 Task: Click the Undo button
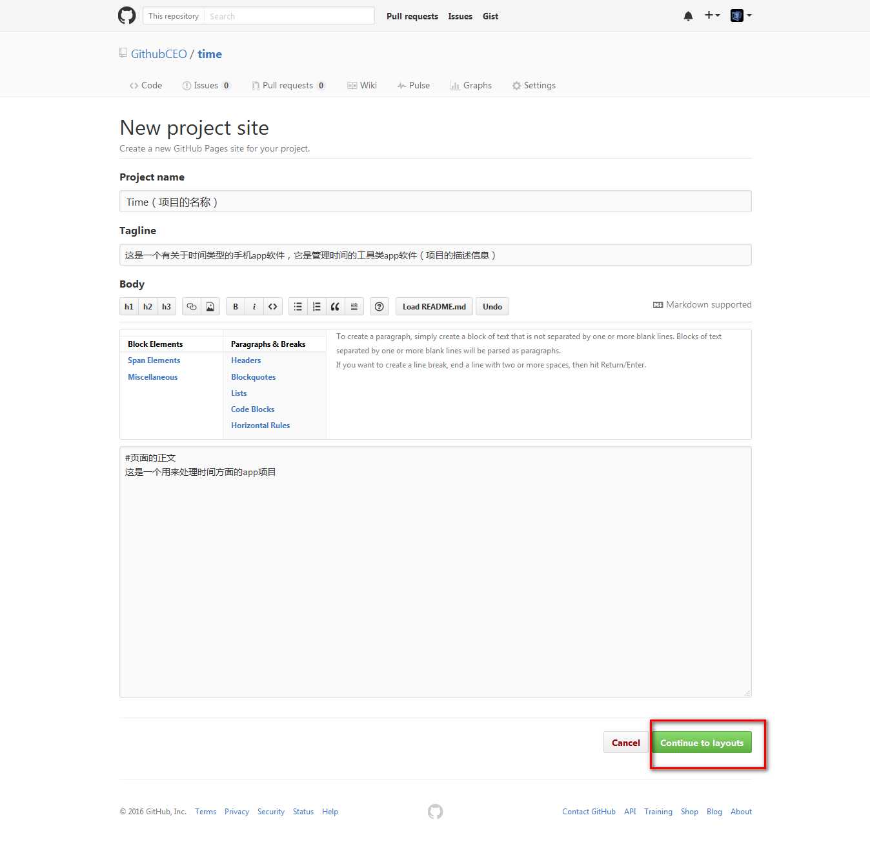(x=492, y=306)
